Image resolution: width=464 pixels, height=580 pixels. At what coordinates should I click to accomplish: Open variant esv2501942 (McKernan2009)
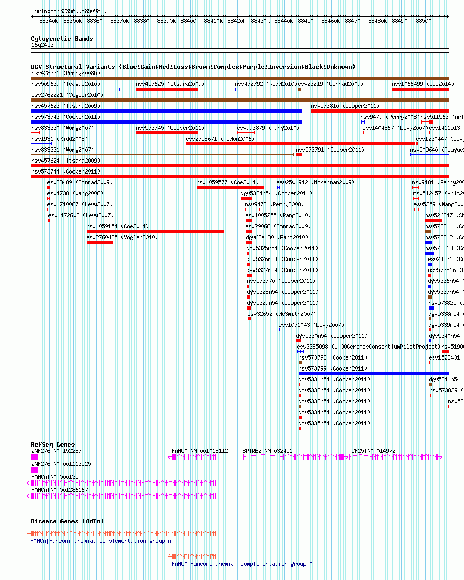315,183
